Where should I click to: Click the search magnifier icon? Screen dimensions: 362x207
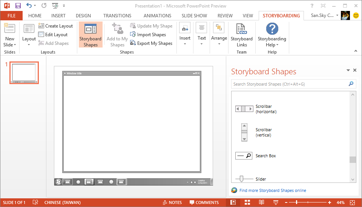[351, 84]
